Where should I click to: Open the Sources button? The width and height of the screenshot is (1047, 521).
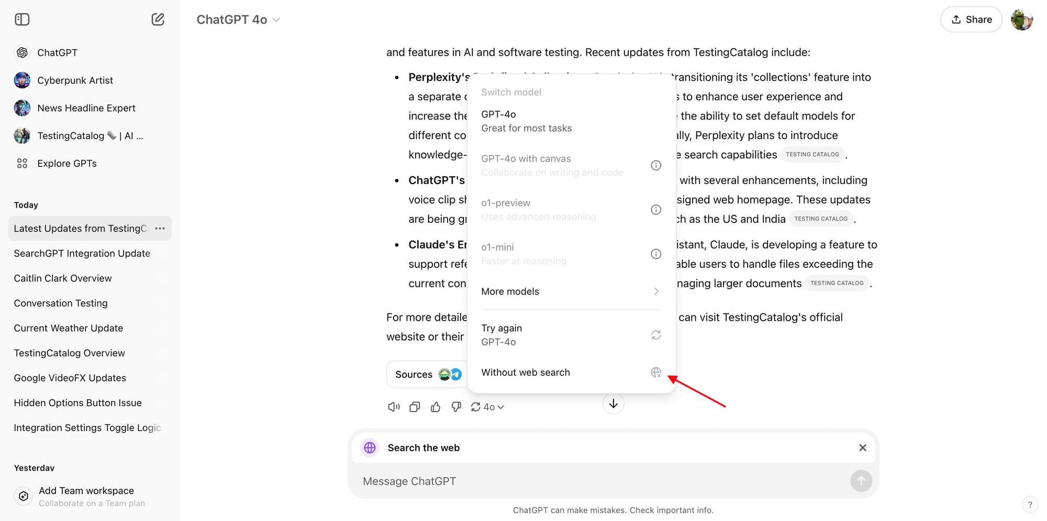pyautogui.click(x=428, y=375)
